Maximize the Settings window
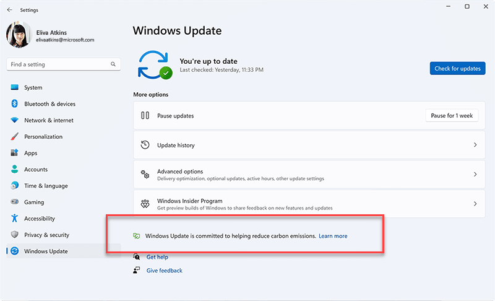Screen dimensions: 495x301 [467, 6]
